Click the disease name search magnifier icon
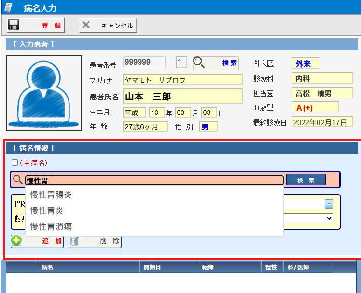Viewport: 361px width, 293px height. (x=18, y=180)
